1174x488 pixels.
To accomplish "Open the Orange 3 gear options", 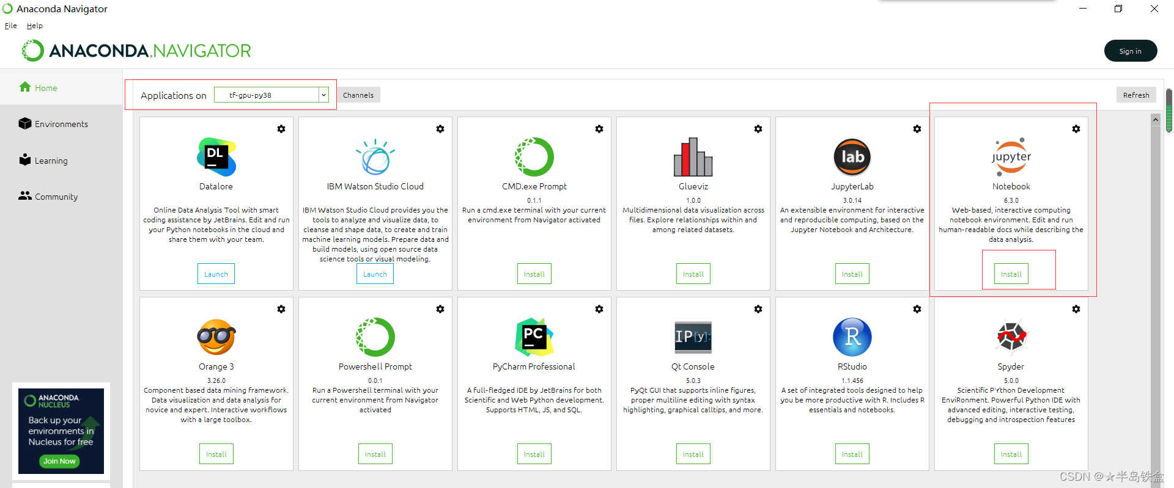I will (x=281, y=309).
